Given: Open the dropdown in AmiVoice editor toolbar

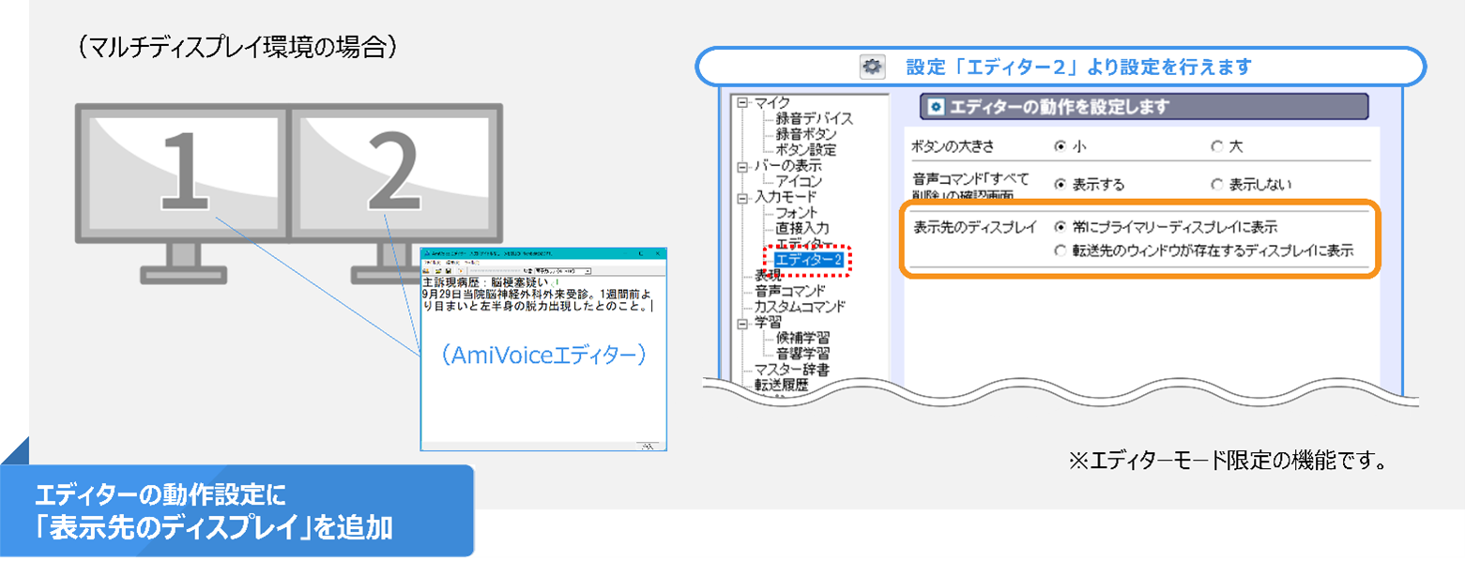Looking at the screenshot, I should (x=587, y=270).
